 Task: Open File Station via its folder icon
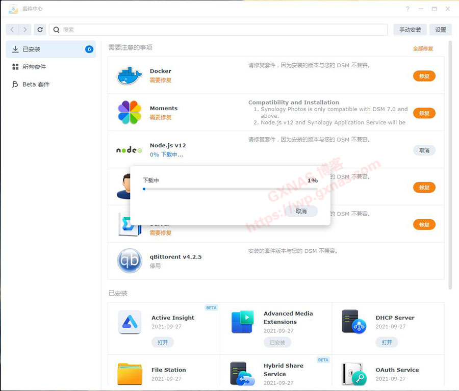[129, 373]
